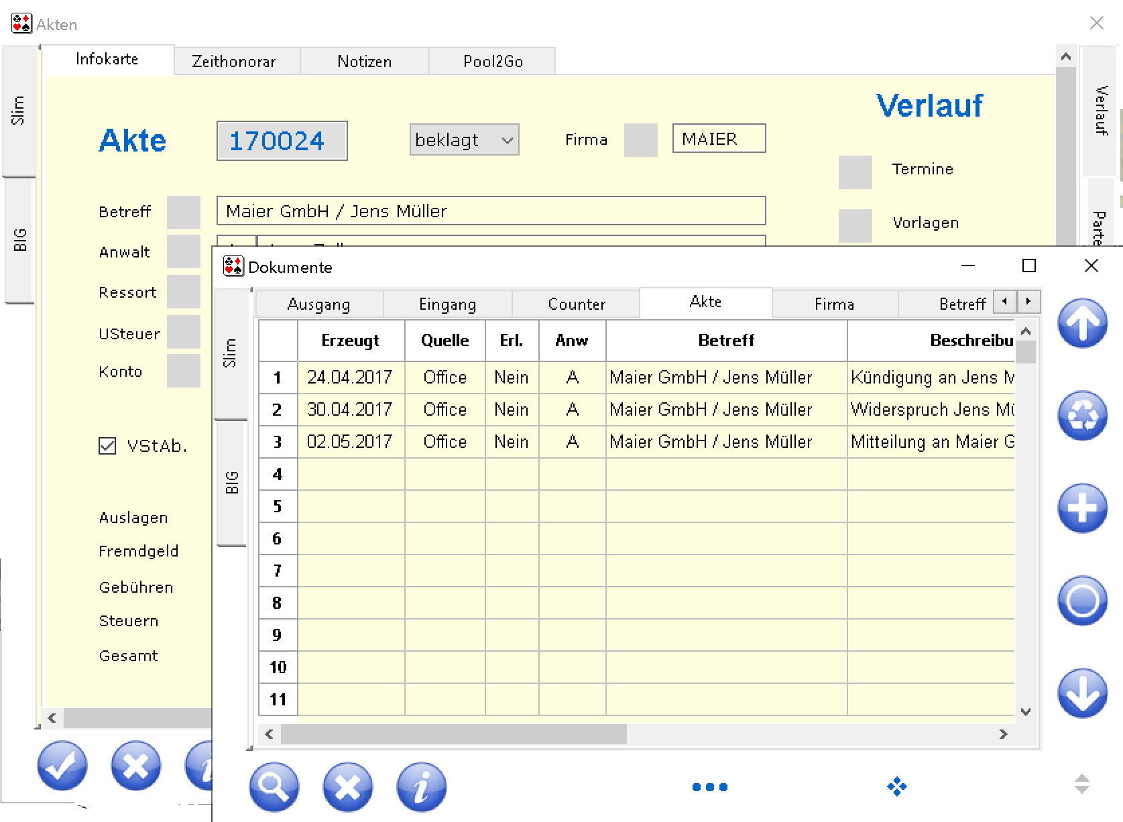
Task: Click the Widerspruch Jens description cell
Action: coord(931,410)
